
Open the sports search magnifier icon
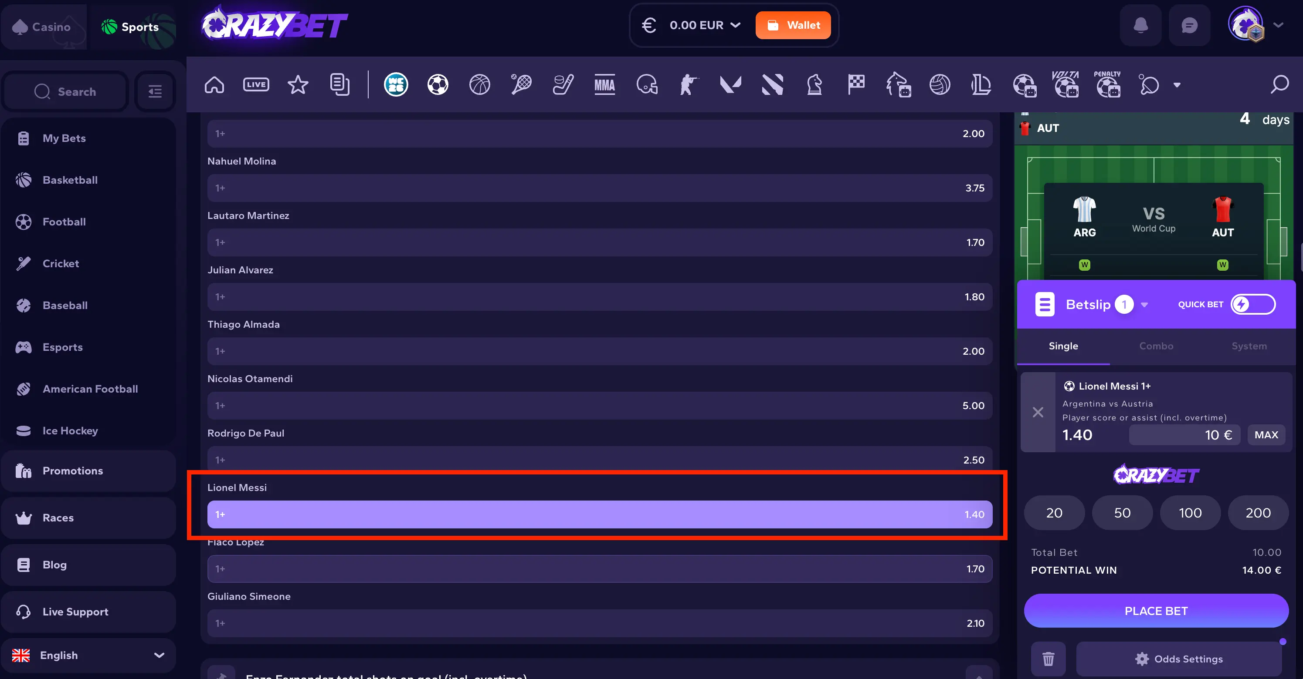tap(1280, 84)
